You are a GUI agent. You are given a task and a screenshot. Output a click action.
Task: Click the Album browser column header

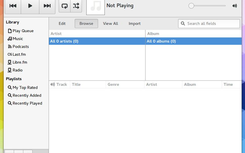tap(194, 34)
